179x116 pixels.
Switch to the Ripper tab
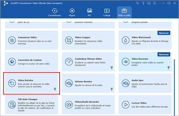click(72, 12)
